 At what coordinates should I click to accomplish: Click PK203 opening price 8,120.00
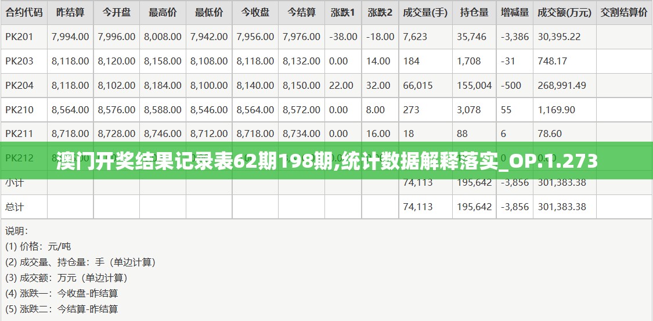[x=117, y=61]
